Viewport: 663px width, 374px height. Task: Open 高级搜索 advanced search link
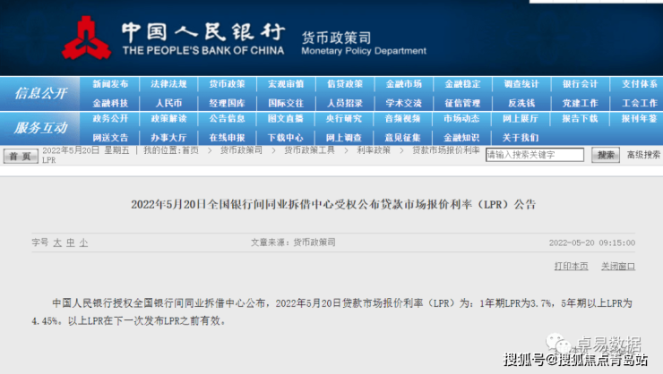[643, 155]
